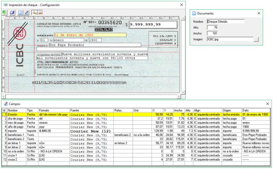Select the 'en letras 1' field row
The image size is (273, 169).
[136, 143]
